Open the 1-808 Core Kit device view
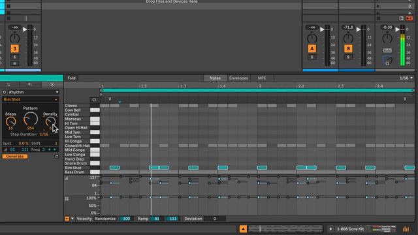The height and width of the screenshot is (235, 418). 350,229
